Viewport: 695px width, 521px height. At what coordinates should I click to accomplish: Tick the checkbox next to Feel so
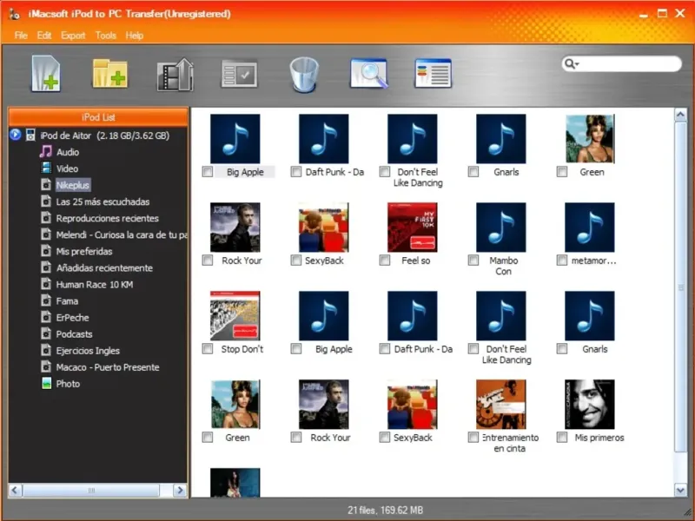click(385, 260)
